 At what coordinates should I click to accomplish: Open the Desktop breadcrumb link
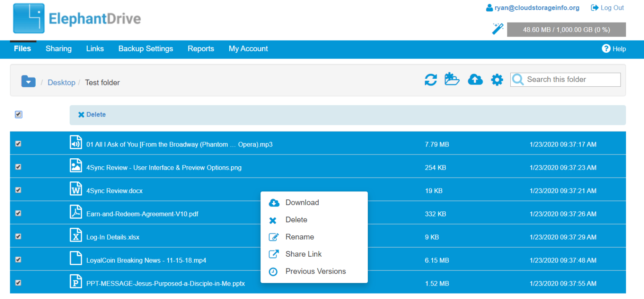(x=61, y=82)
